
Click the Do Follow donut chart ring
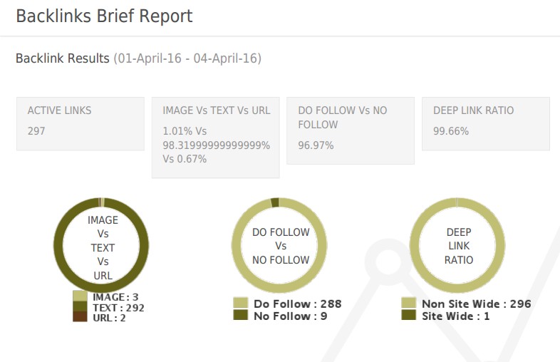tap(237, 246)
